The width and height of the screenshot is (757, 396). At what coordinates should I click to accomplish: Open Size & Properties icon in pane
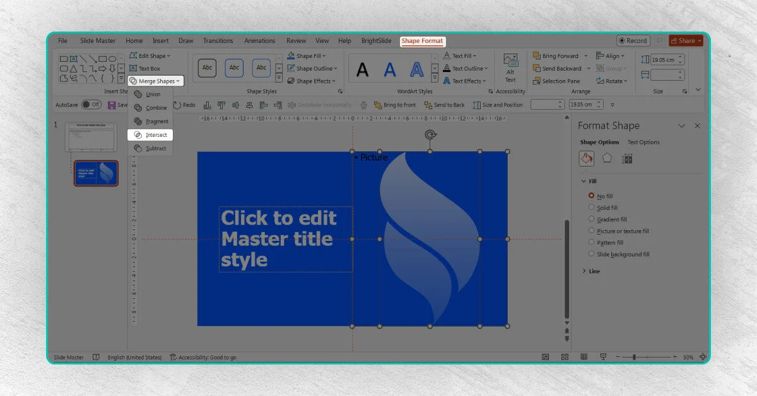pos(627,158)
